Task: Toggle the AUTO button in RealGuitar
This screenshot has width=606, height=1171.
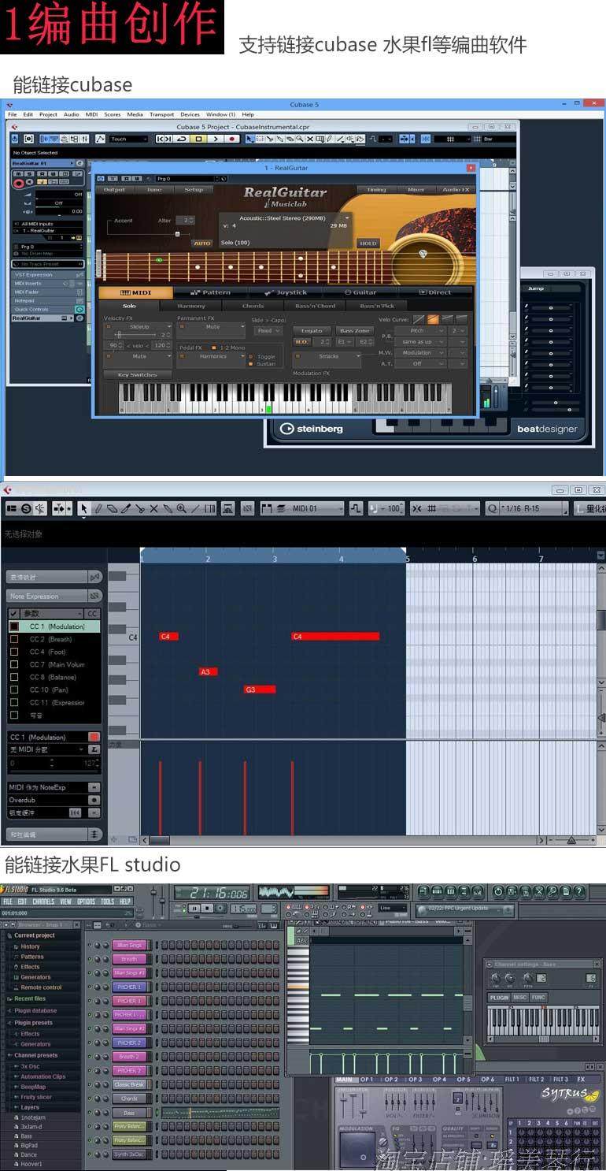Action: tap(202, 243)
